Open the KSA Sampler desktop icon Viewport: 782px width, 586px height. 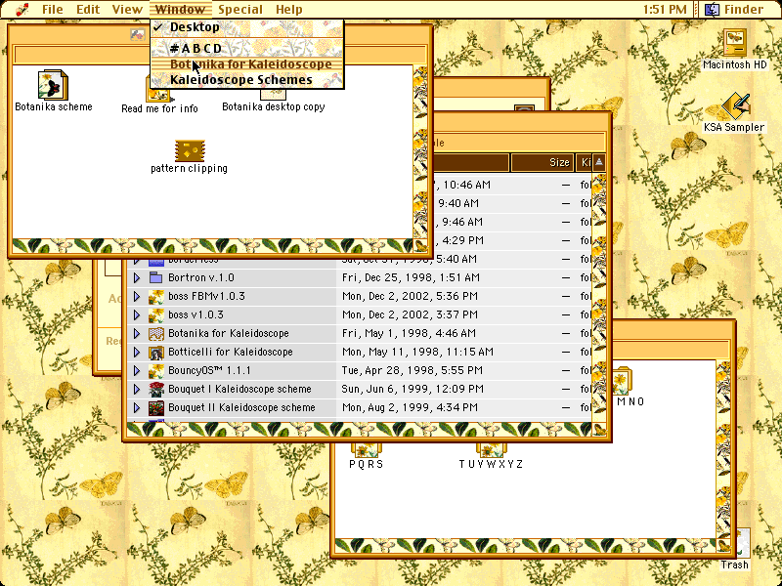[735, 105]
